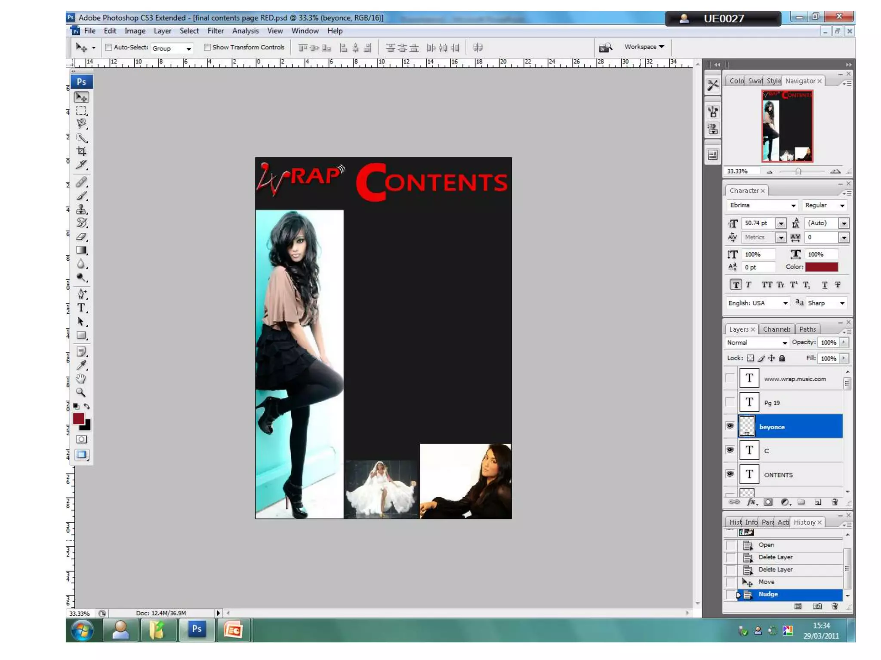Toggle Underline in Character panel
The height and width of the screenshot is (660, 881).
point(824,285)
